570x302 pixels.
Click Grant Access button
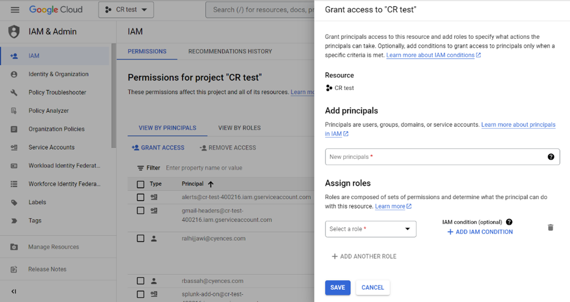click(x=158, y=148)
